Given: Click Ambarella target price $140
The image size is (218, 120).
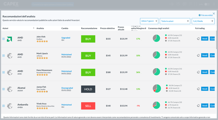Looking at the screenshot, I should [x=108, y=106].
